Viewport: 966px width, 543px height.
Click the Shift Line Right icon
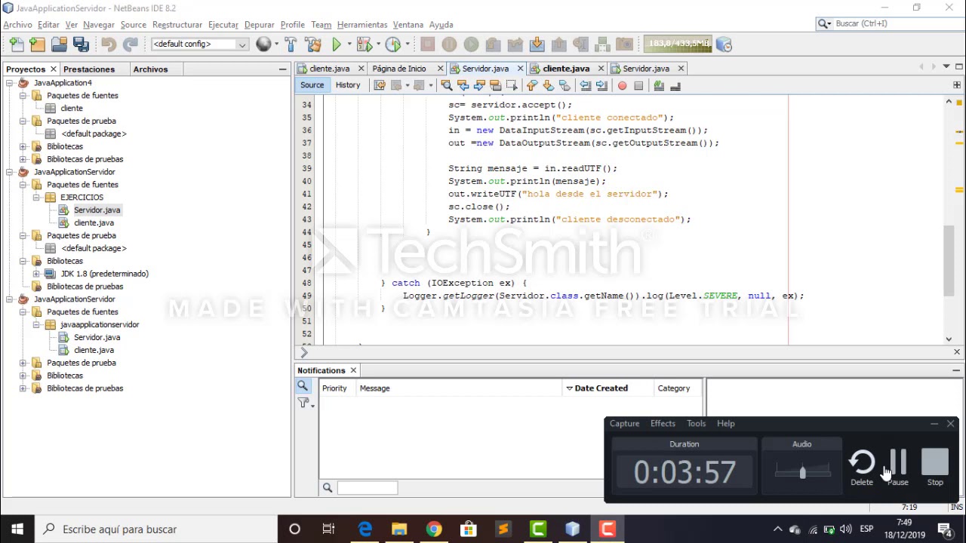[601, 85]
